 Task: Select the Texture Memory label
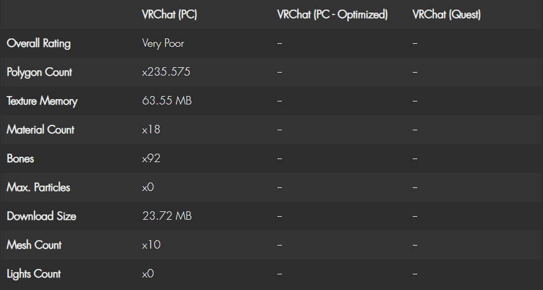(x=42, y=101)
